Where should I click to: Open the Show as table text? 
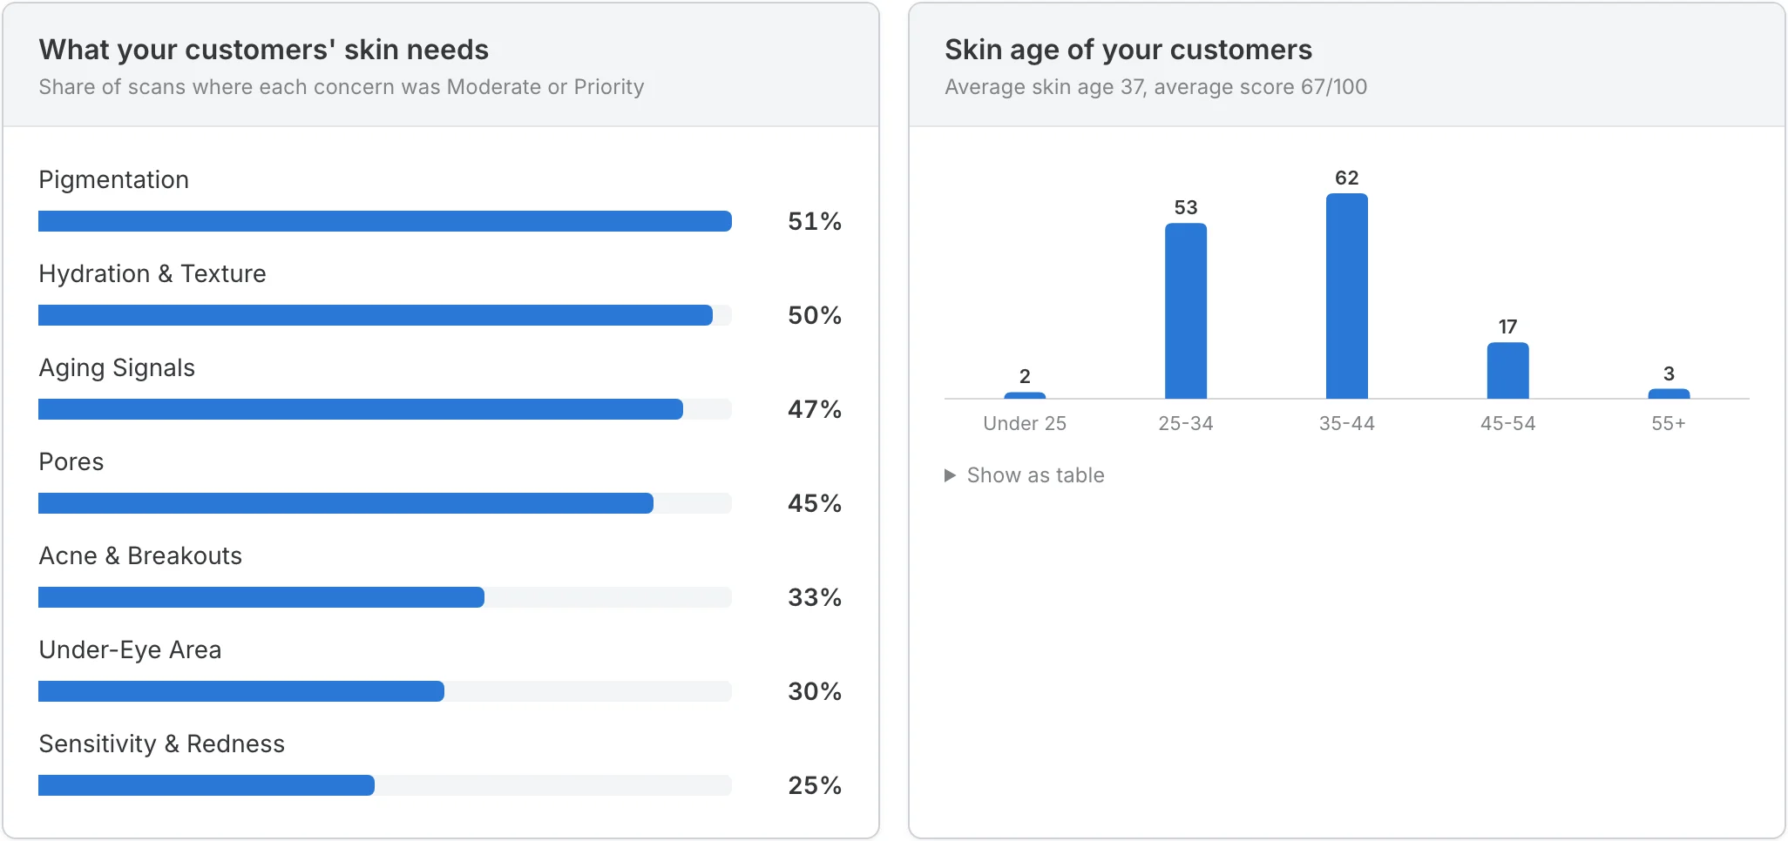[1035, 475]
